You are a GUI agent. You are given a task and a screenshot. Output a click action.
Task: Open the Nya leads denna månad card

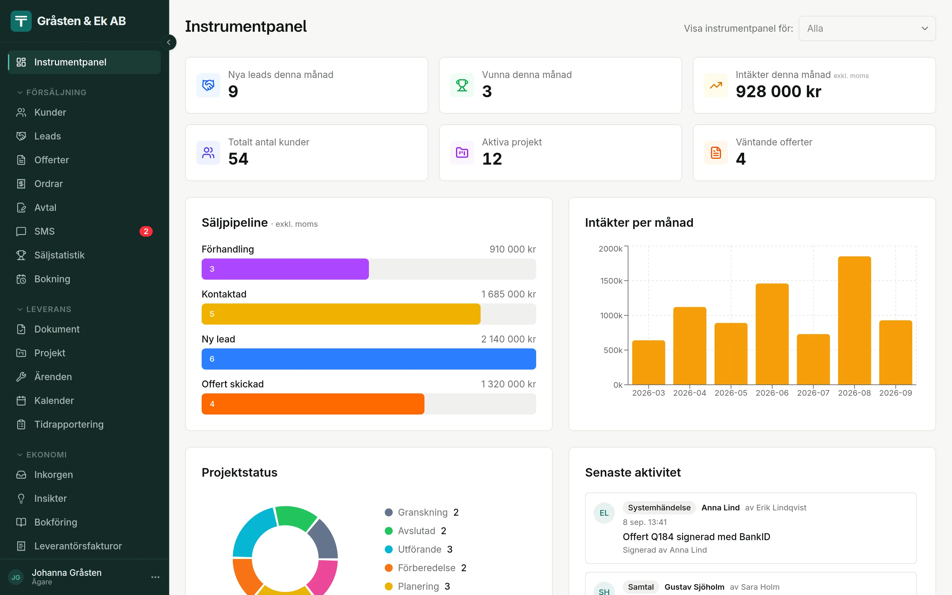(306, 85)
